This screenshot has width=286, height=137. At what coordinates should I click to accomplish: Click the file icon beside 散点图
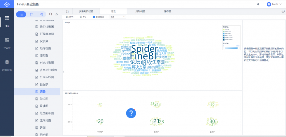(37, 99)
